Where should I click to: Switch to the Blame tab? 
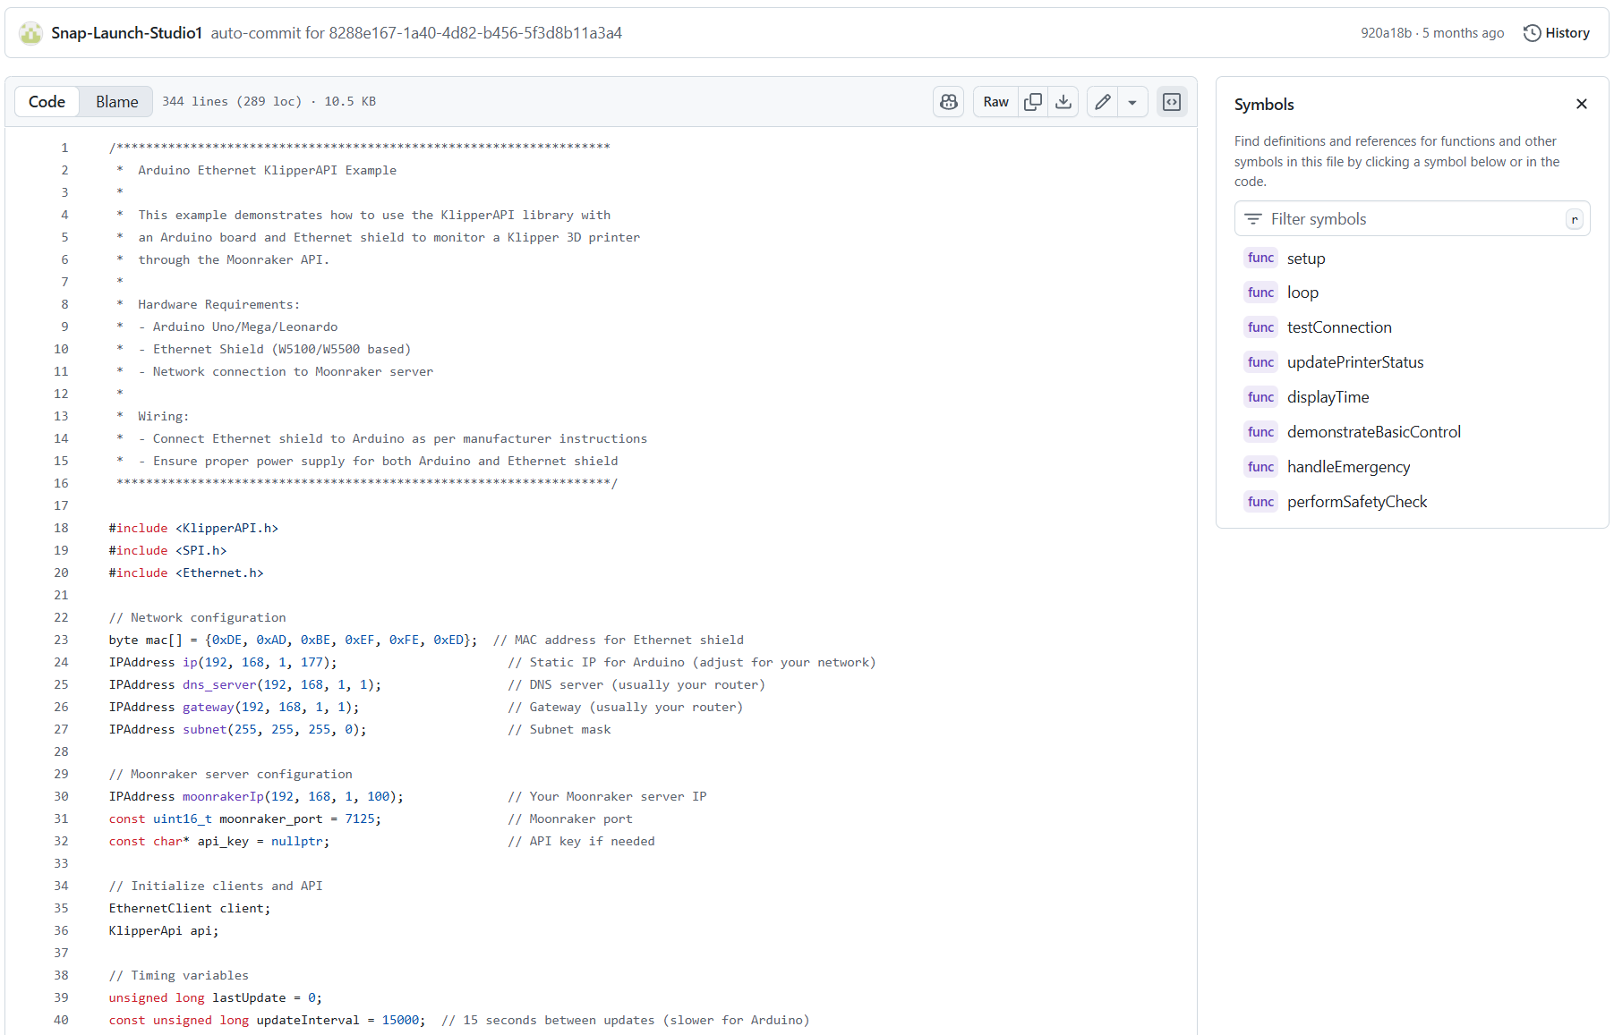tap(116, 102)
